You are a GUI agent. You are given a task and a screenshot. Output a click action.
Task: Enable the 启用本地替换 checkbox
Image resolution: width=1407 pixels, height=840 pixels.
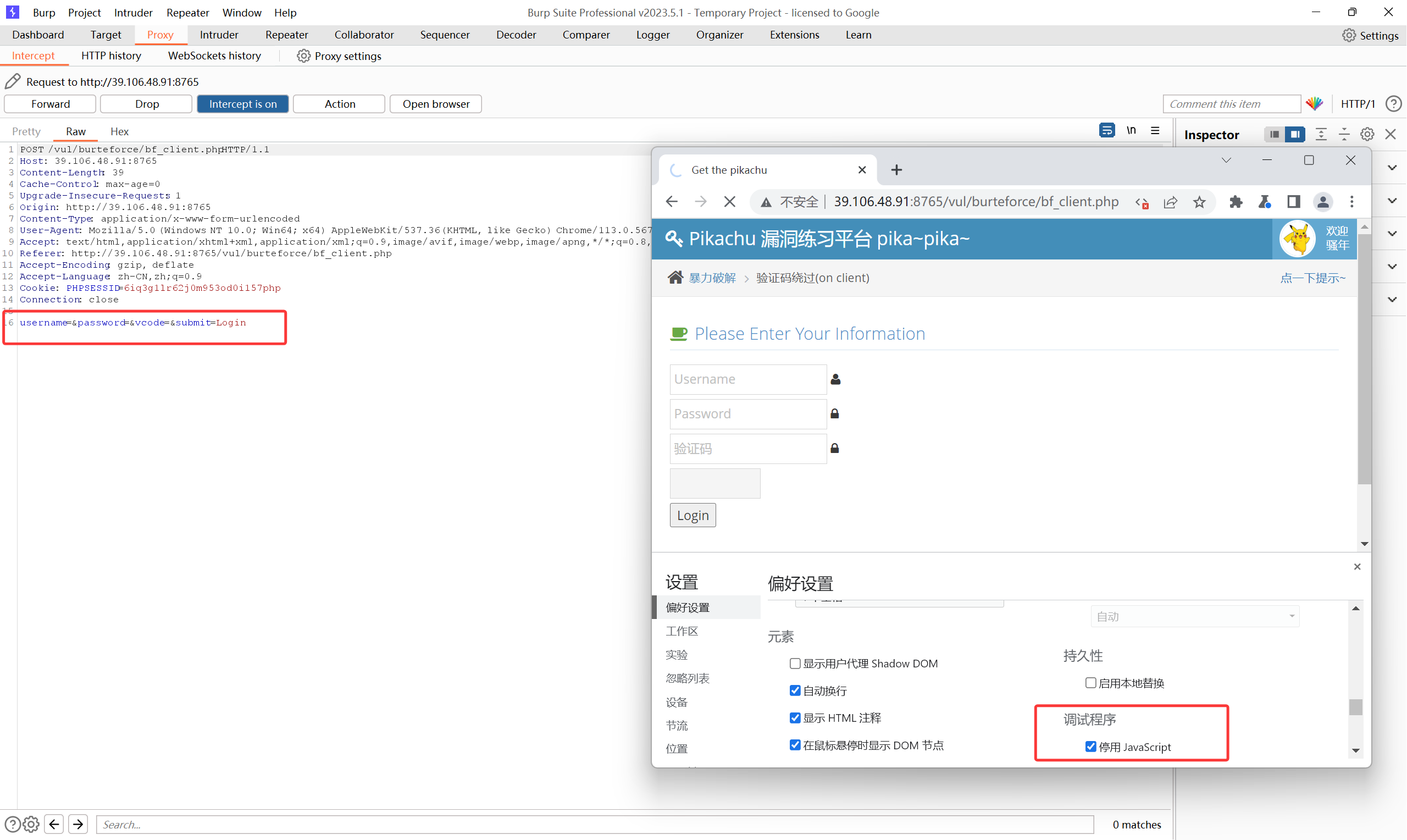[1090, 683]
